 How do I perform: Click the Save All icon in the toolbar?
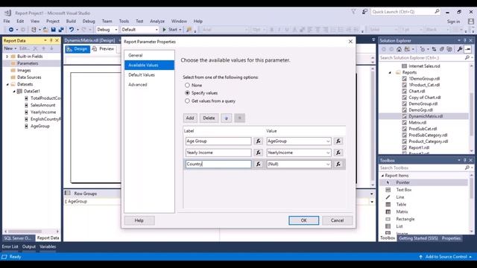pyautogui.click(x=61, y=30)
